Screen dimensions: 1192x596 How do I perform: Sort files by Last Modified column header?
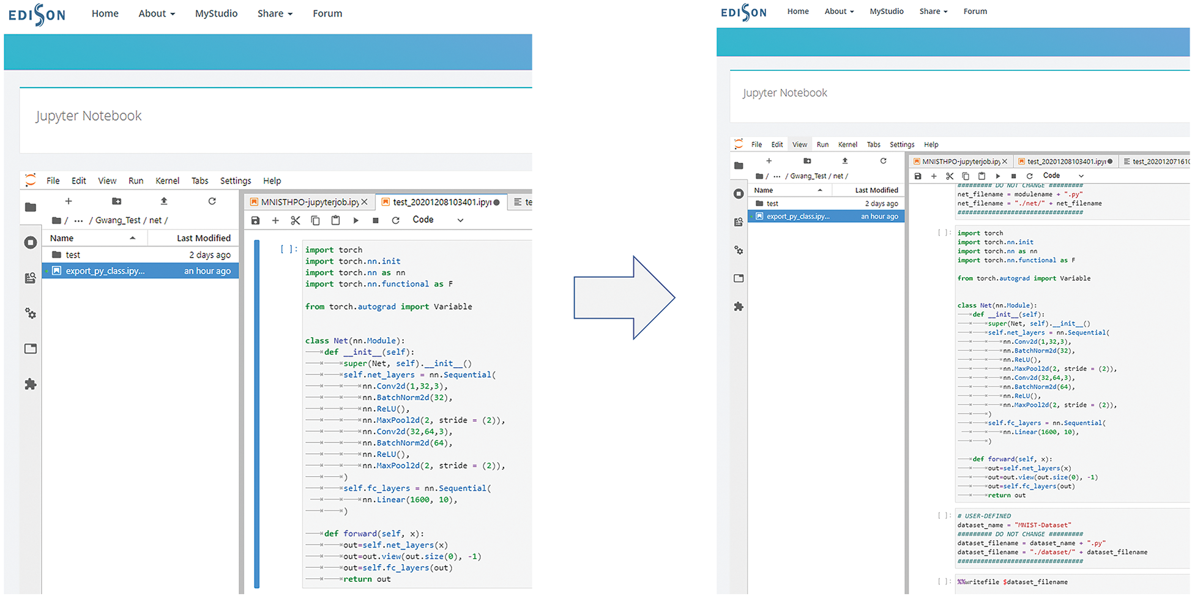point(203,238)
